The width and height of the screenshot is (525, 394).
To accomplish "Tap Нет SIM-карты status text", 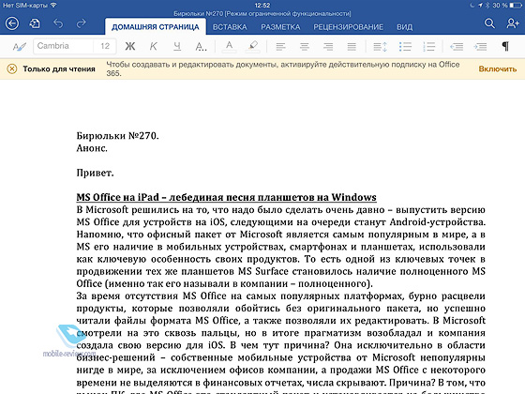I will (x=25, y=5).
